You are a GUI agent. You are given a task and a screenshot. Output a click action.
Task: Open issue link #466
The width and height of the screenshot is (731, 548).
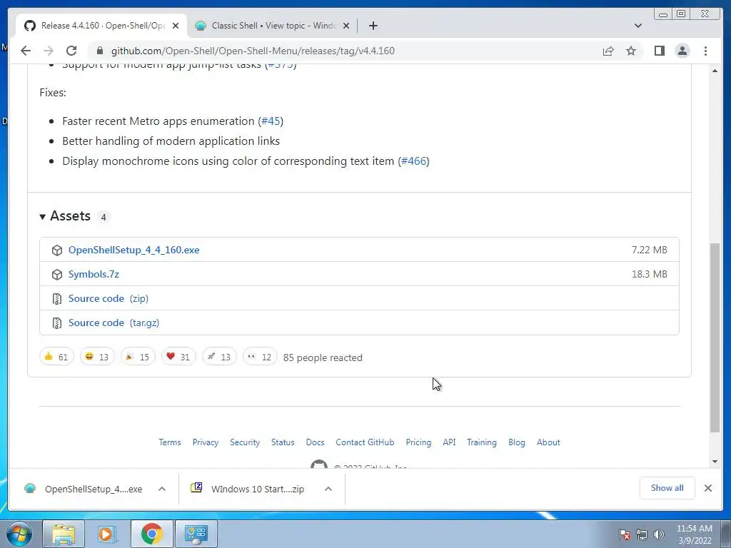point(414,161)
